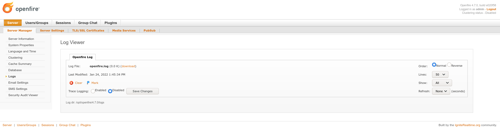Image resolution: width=500 pixels, height=130 pixels.
Task: Visit the IgniteRealtime.org footer link
Action: point(467,125)
